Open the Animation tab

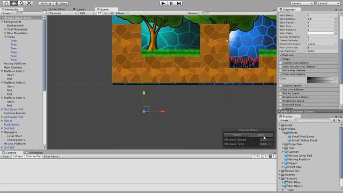(x=34, y=152)
